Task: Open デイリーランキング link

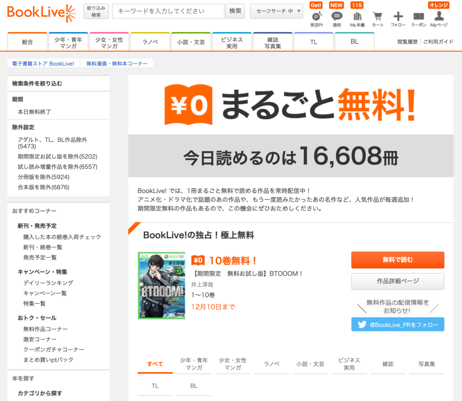Action: [48, 283]
